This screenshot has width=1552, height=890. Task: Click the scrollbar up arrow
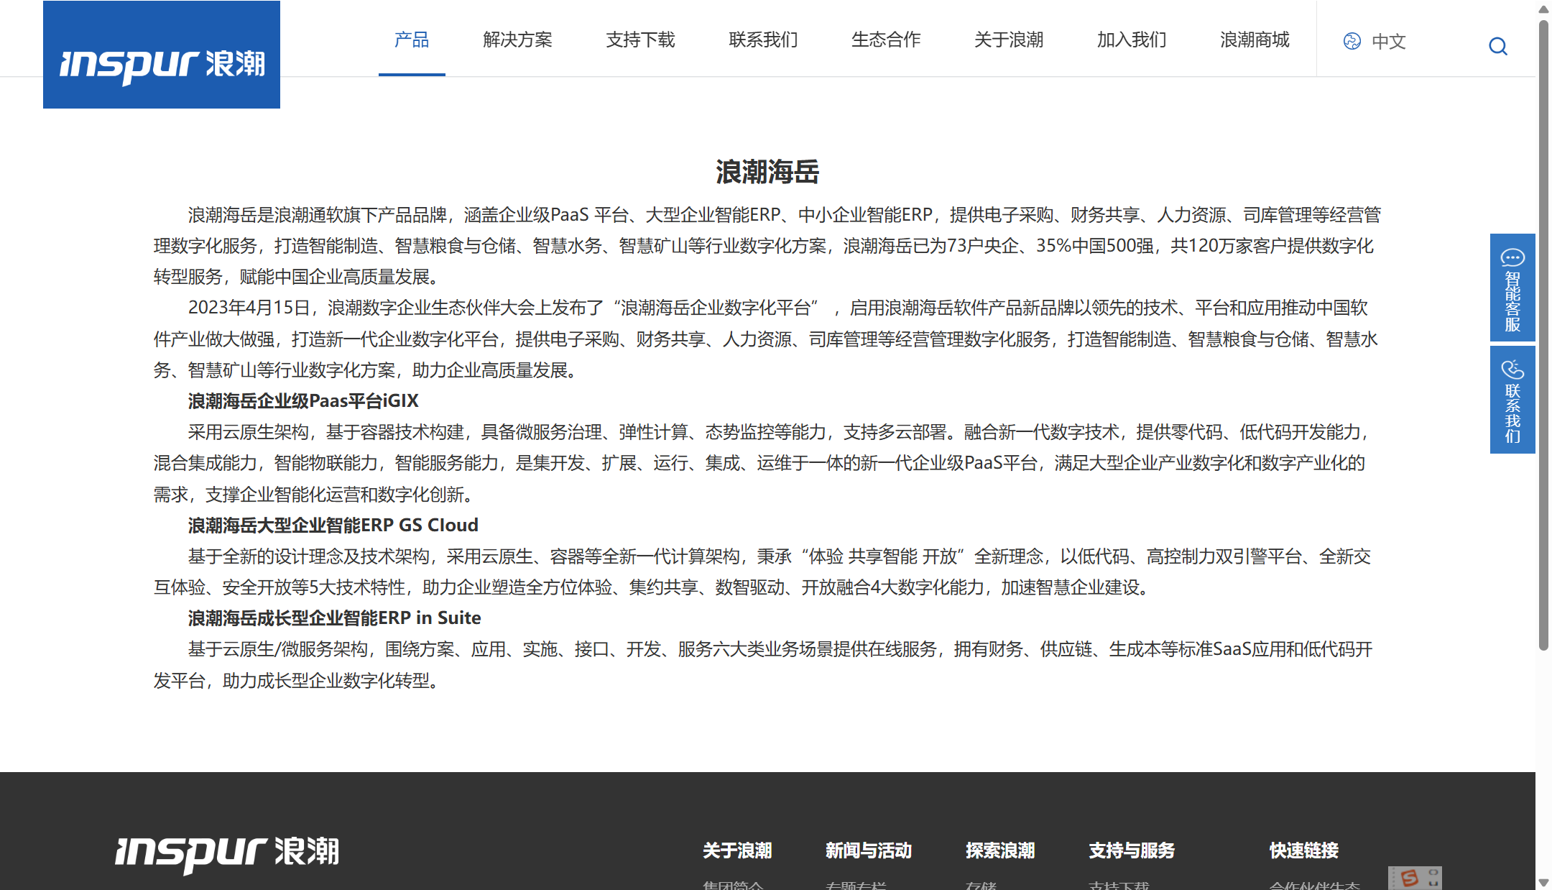coord(1543,10)
